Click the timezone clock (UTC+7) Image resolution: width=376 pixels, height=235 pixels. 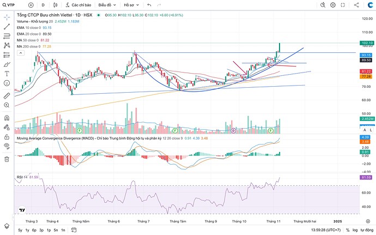coord(322,230)
